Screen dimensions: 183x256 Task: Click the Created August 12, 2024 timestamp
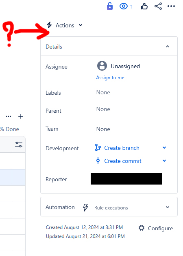click(x=84, y=227)
